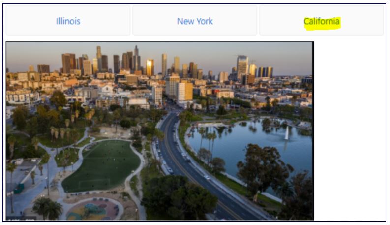Switch to the Illinois tab

coord(68,21)
